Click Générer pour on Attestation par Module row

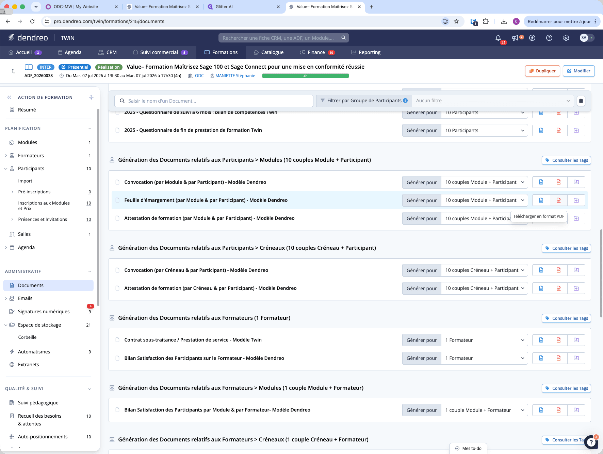(x=422, y=219)
